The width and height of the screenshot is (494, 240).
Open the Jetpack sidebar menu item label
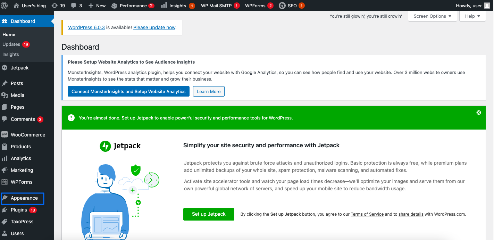point(20,68)
